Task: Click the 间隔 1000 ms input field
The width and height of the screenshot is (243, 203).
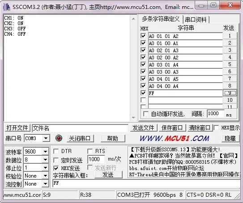Action: click(216, 114)
